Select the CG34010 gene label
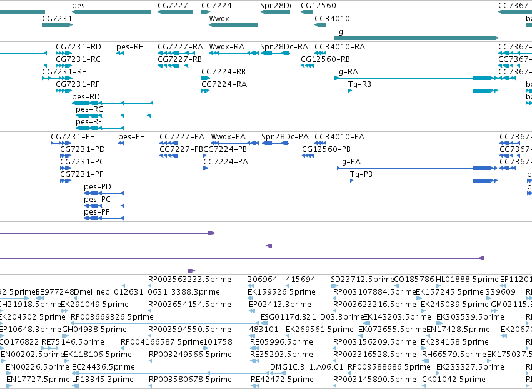 coord(332,18)
